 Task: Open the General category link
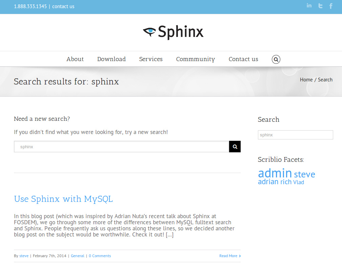[77, 256]
